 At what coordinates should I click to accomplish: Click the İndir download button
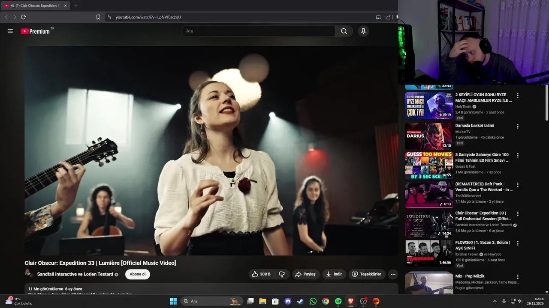point(334,274)
